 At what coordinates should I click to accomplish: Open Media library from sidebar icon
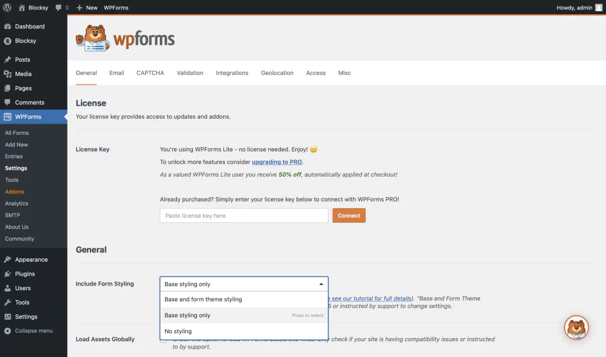point(8,74)
